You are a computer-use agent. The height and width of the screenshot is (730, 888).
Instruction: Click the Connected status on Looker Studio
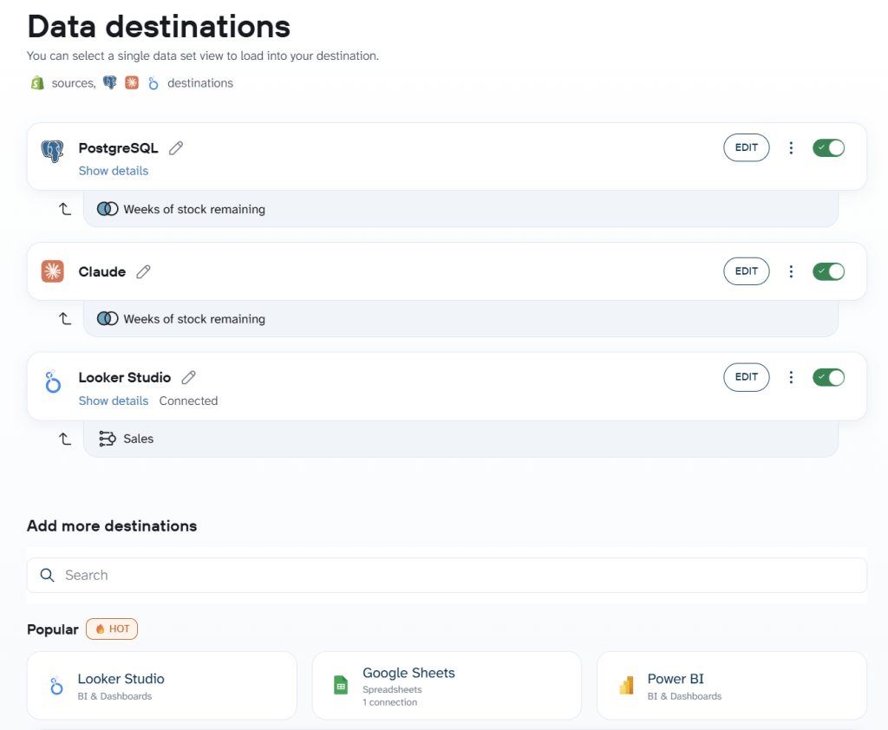[x=188, y=401]
